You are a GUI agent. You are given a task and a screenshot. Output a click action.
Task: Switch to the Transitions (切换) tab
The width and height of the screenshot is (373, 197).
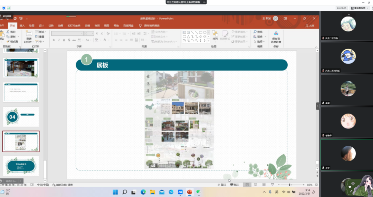(x=51, y=25)
